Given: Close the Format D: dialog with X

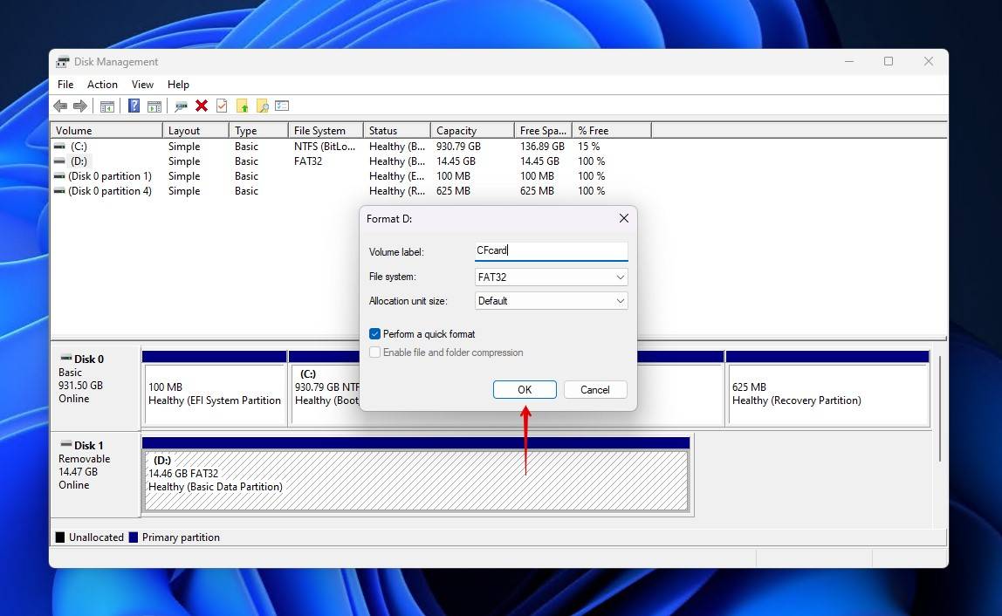Looking at the screenshot, I should point(623,218).
